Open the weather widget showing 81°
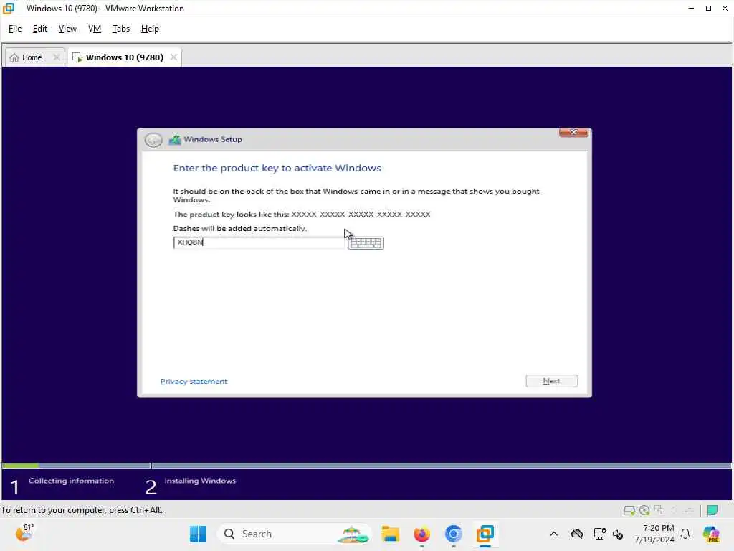This screenshot has height=551, width=734. 24,533
